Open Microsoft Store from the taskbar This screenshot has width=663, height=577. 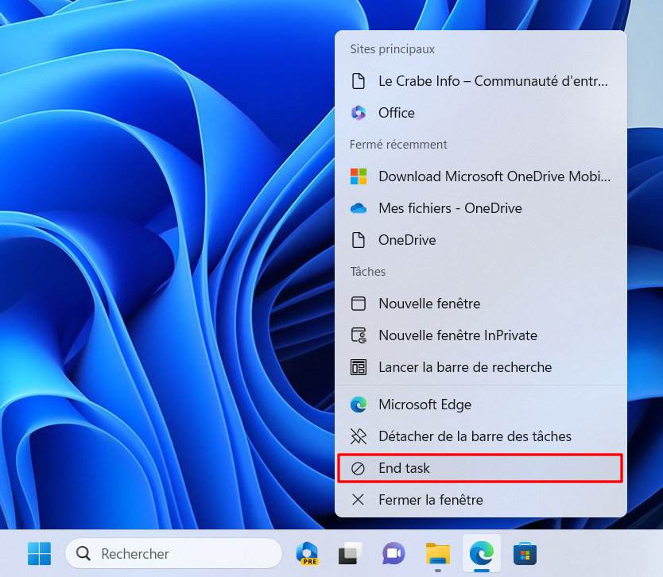(525, 554)
